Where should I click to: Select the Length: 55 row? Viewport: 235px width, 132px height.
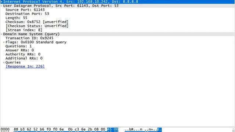(x=117, y=18)
